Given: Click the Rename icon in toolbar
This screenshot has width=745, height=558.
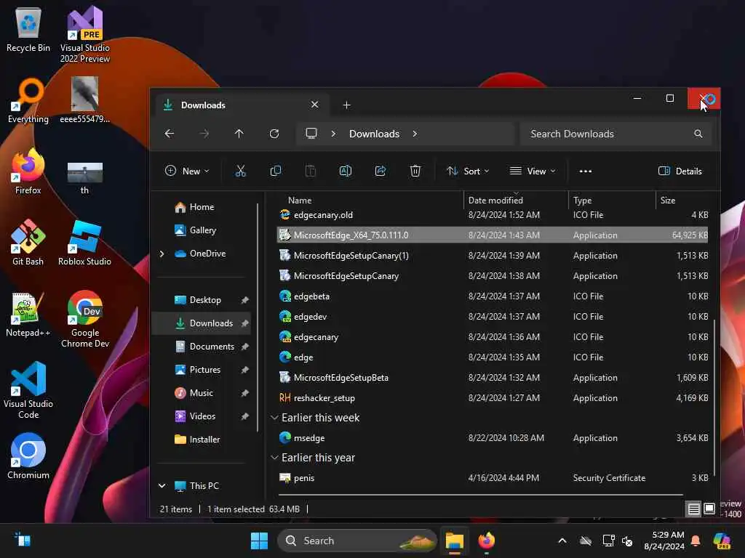Looking at the screenshot, I should pyautogui.click(x=346, y=171).
